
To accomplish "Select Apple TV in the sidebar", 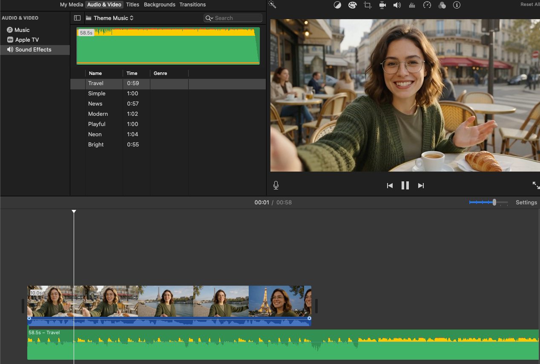I will click(35, 40).
